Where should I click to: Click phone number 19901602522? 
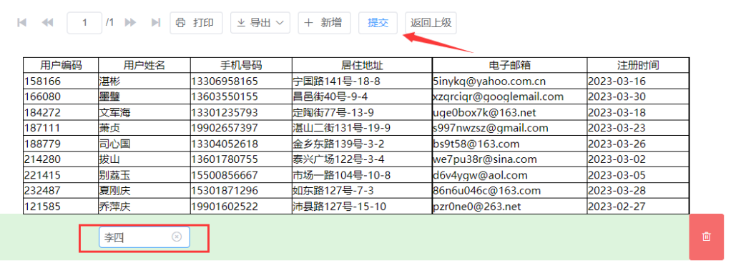(241, 207)
